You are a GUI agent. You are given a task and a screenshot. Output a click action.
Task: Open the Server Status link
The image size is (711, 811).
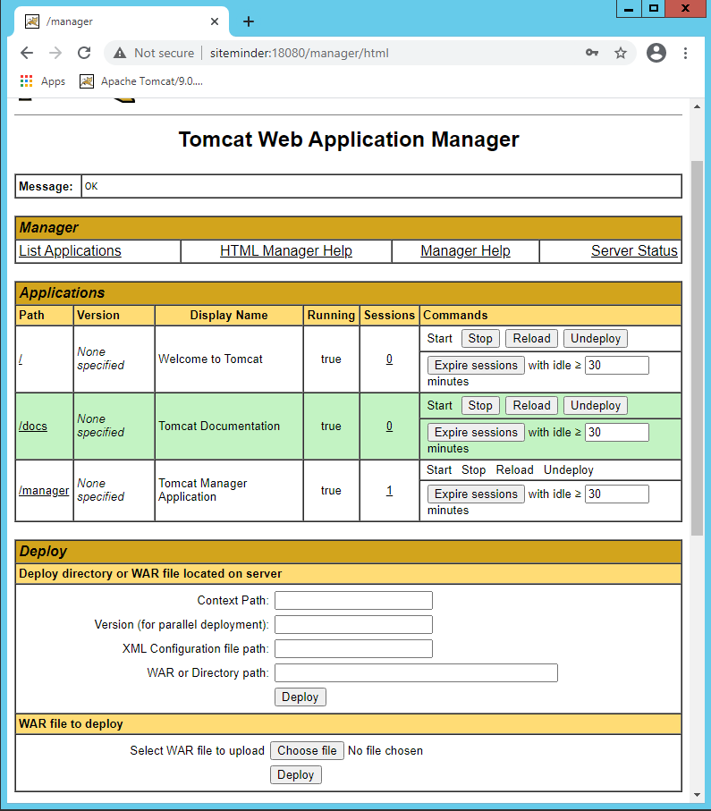(x=634, y=251)
